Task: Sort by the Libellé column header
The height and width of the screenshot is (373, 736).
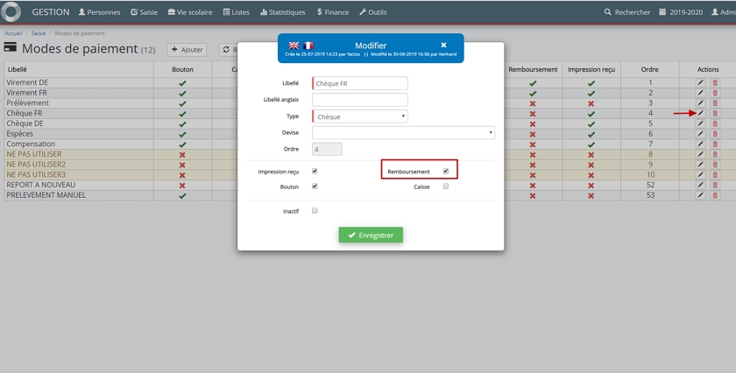Action: pos(79,69)
